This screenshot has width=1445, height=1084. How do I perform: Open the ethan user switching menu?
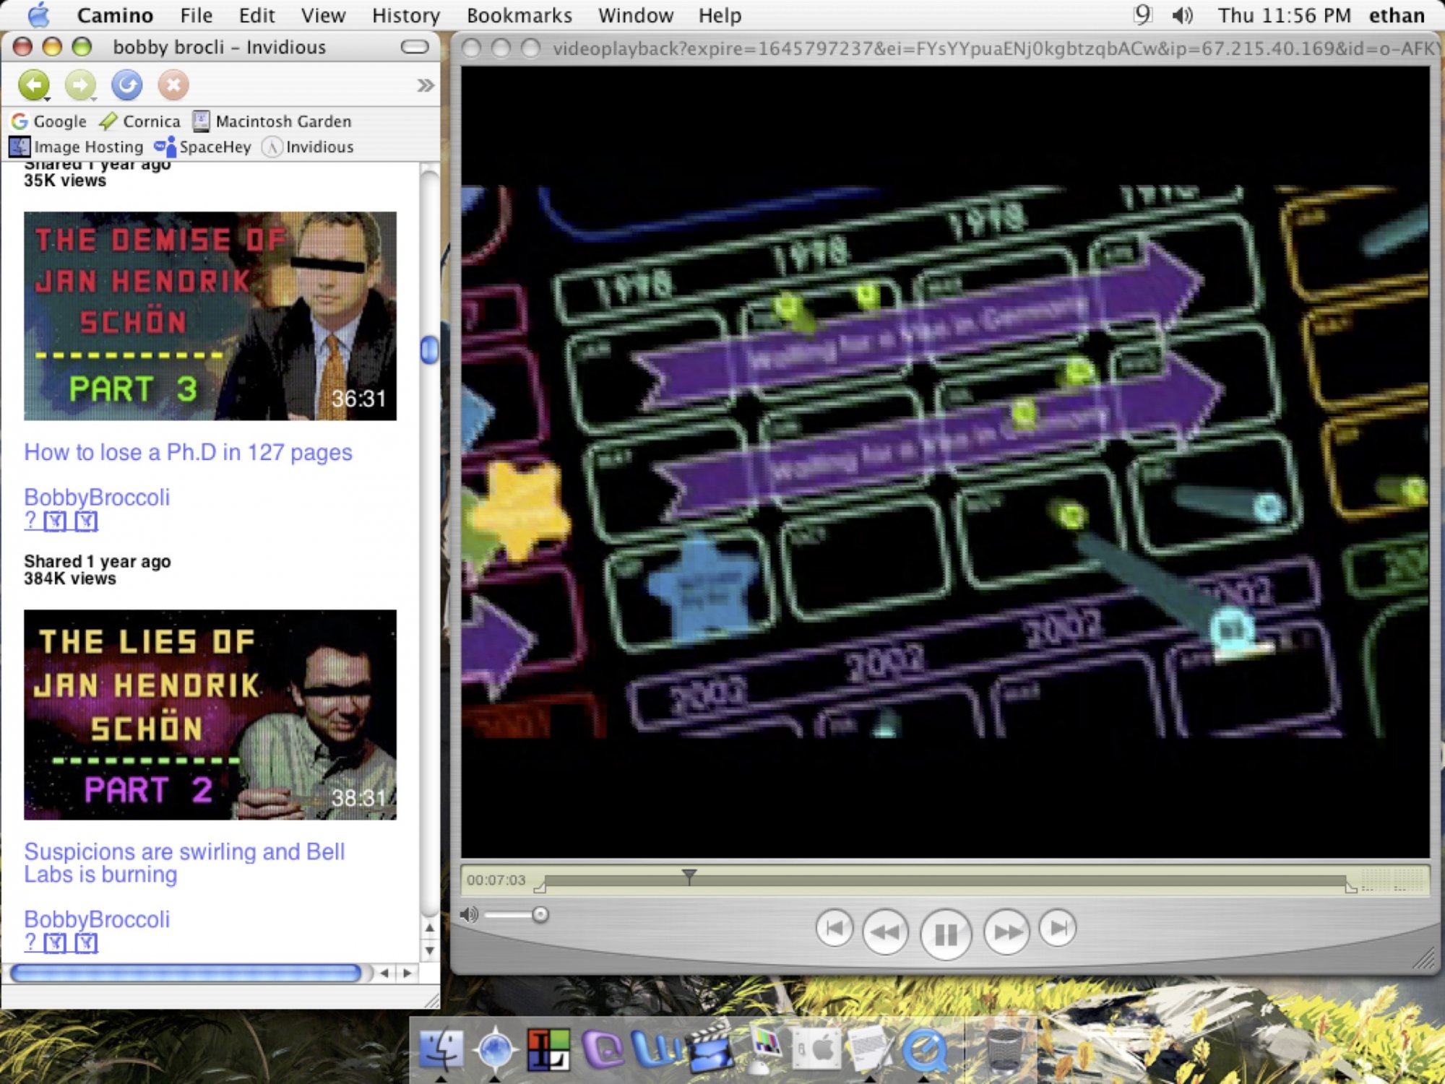pyautogui.click(x=1396, y=15)
